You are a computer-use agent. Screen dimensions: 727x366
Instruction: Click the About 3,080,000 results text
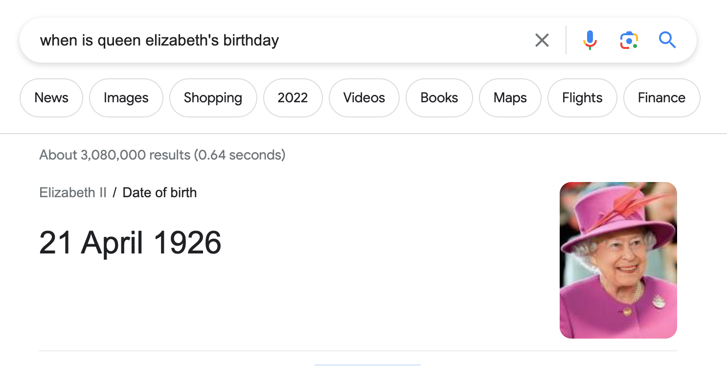(162, 155)
